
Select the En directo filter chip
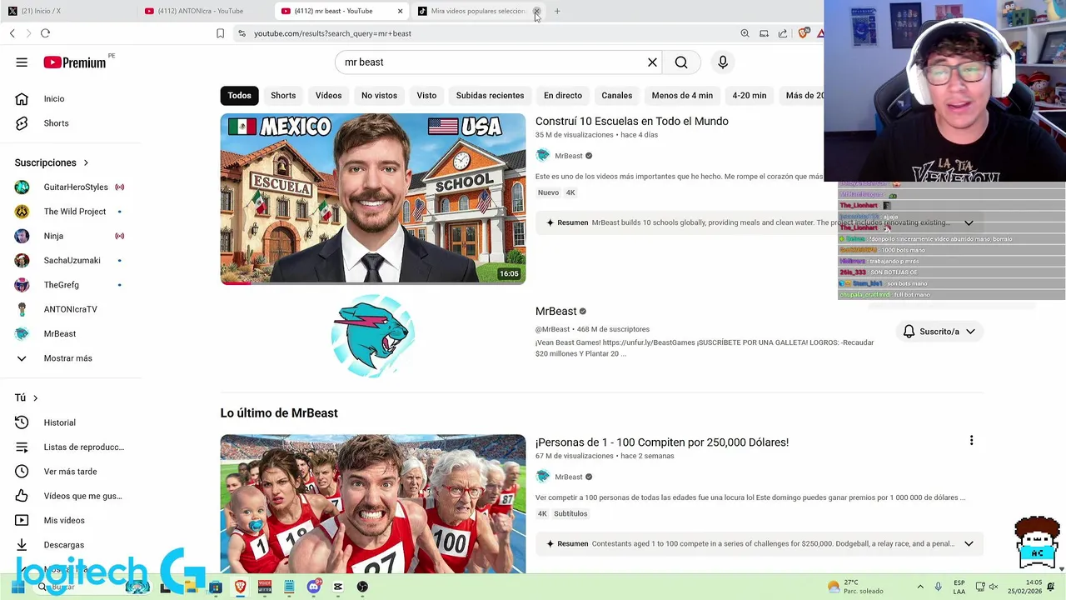563,95
